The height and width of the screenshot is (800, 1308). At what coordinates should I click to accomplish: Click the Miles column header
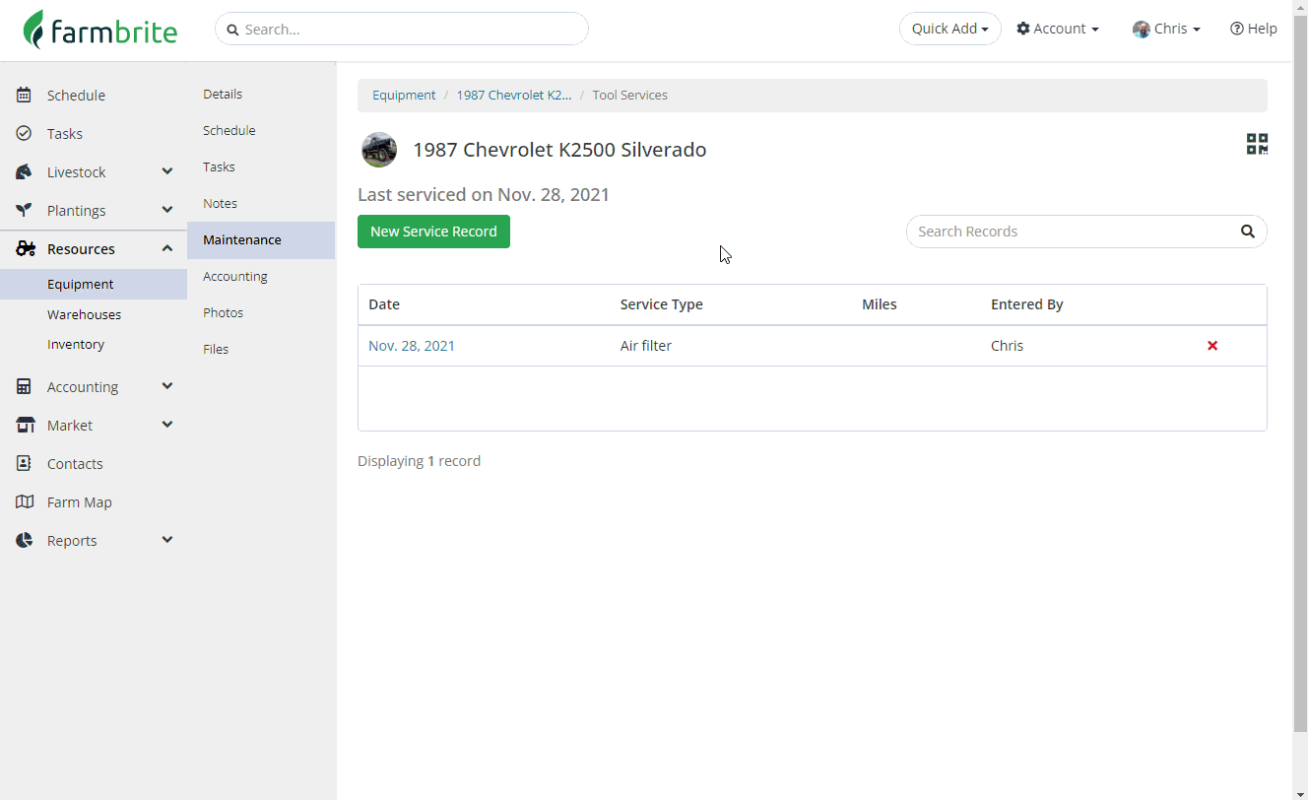[880, 304]
